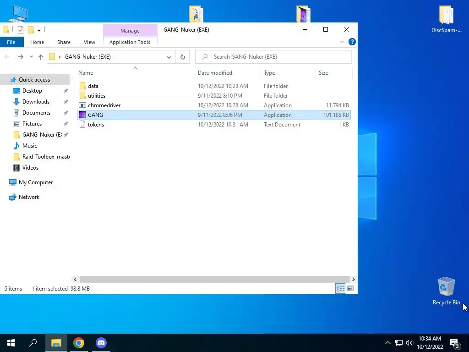The width and height of the screenshot is (469, 352).
Task: Open Videos in the navigation pane
Action: coord(31,168)
